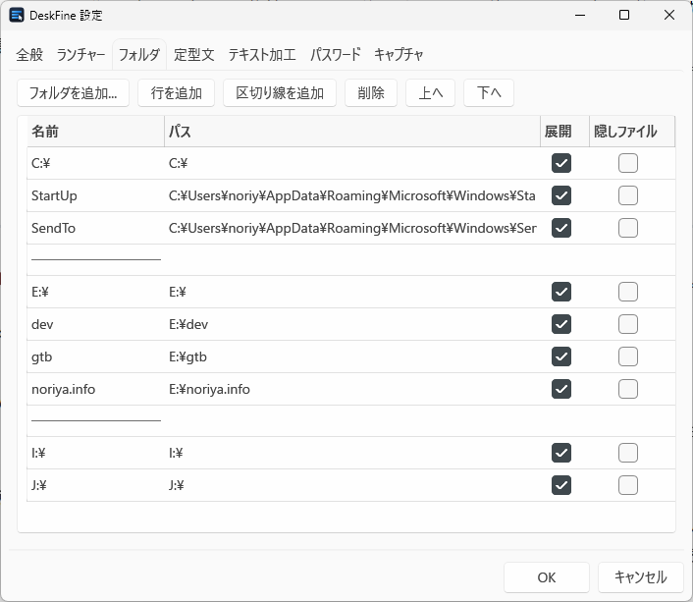
Task: Select the separator line row below noriya.info
Action: pyautogui.click(x=351, y=421)
